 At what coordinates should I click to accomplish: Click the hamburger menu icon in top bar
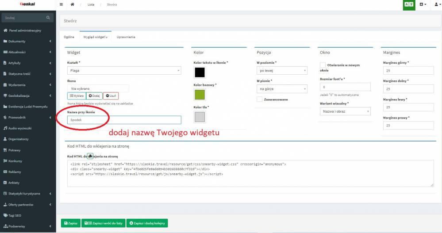coord(61,4)
